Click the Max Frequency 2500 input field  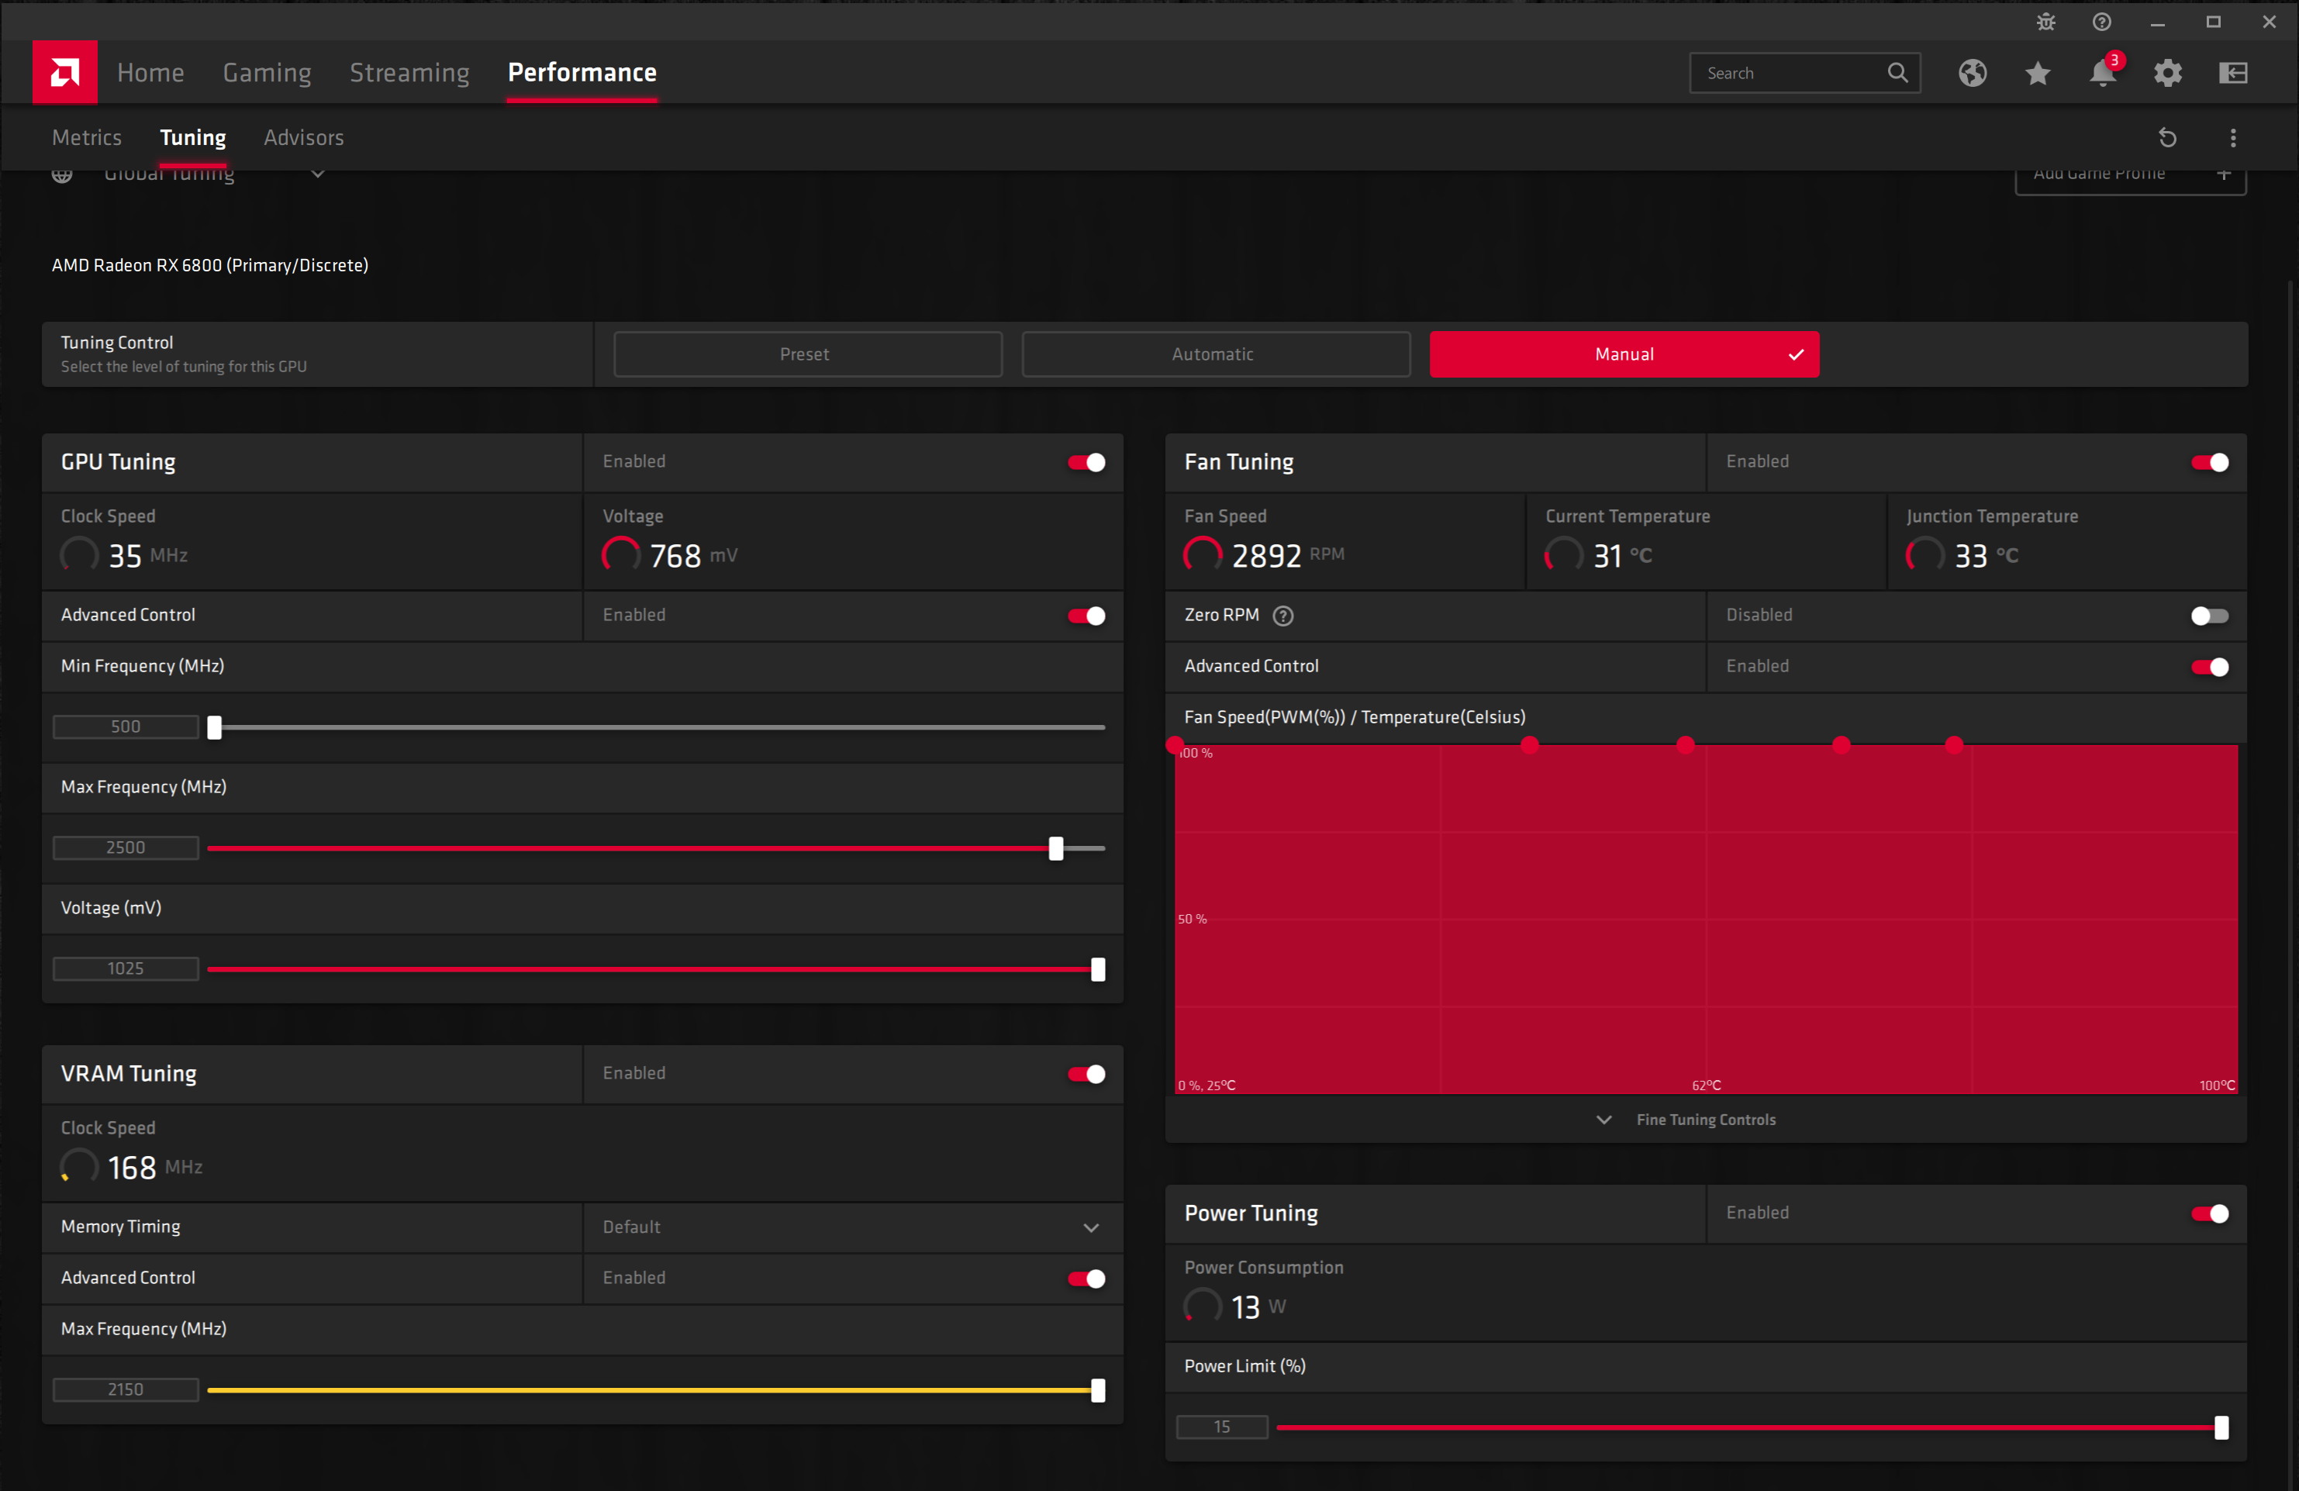click(x=126, y=848)
